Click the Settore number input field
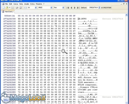 click(93, 8)
